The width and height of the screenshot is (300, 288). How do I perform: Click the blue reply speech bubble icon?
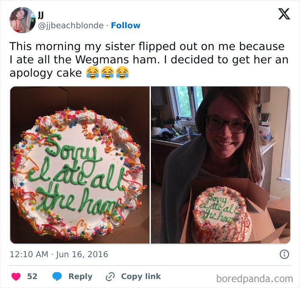(x=57, y=276)
